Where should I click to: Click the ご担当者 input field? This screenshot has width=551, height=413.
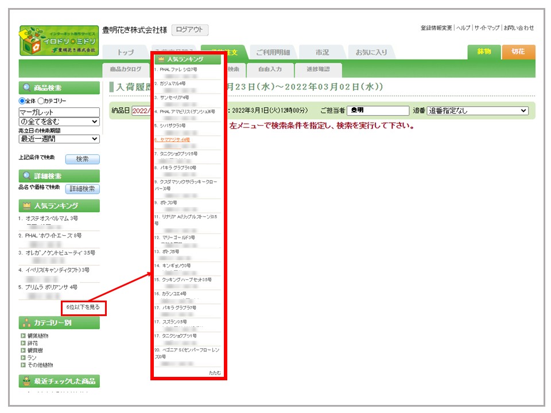pos(378,111)
